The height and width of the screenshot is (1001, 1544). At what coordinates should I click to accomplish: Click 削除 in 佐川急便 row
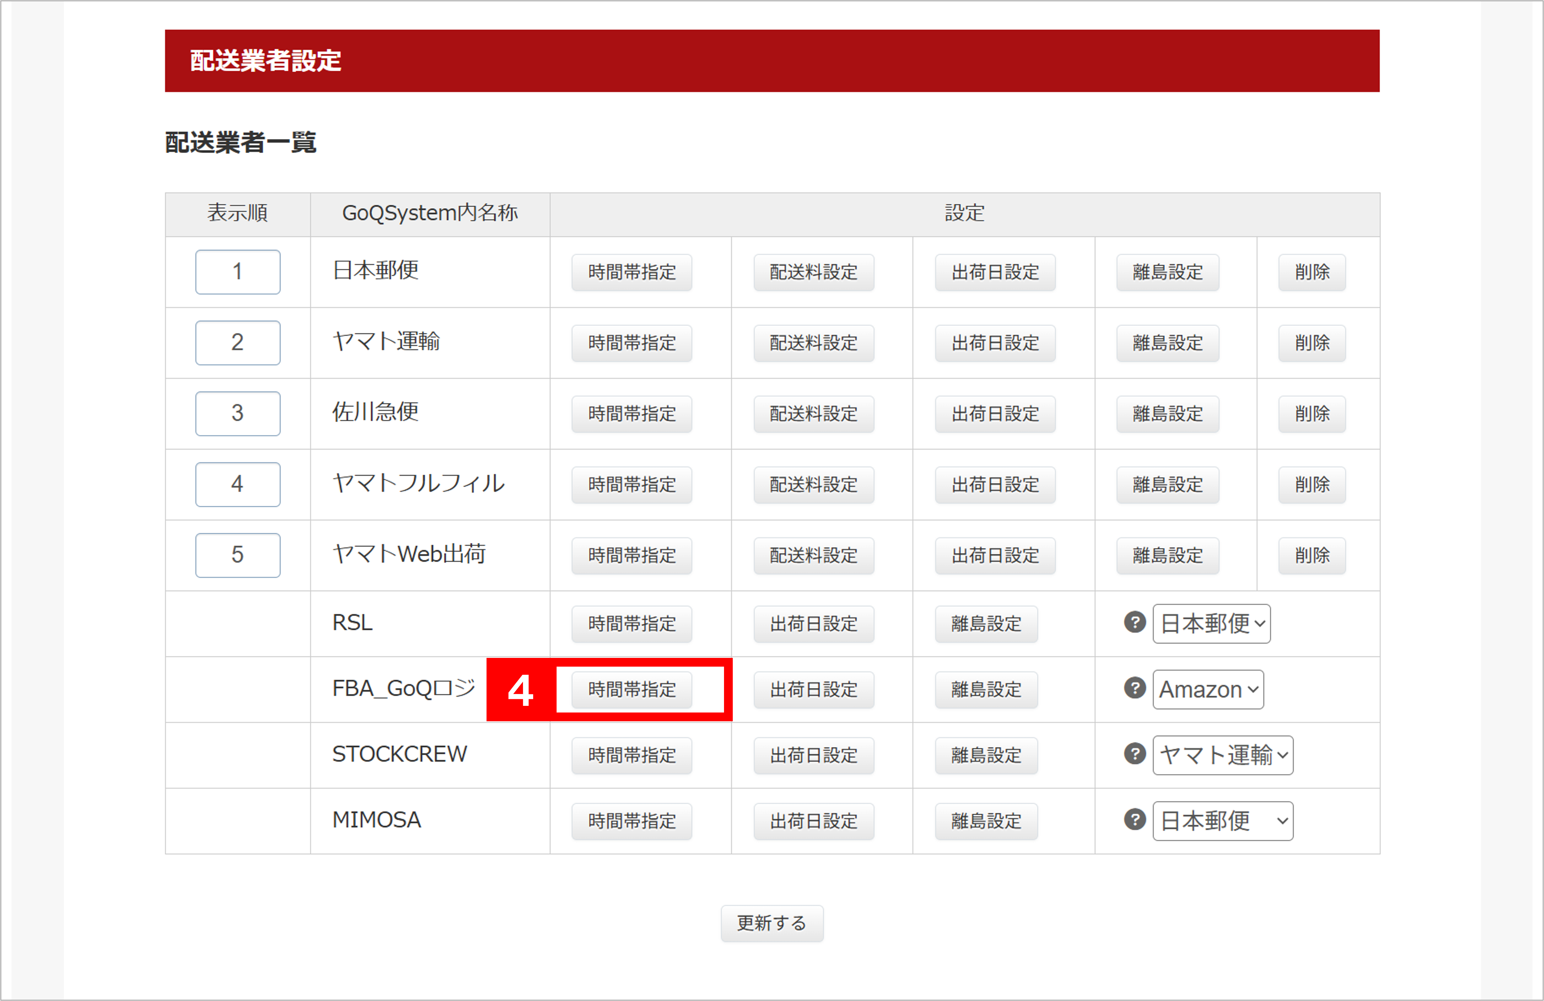coord(1312,413)
